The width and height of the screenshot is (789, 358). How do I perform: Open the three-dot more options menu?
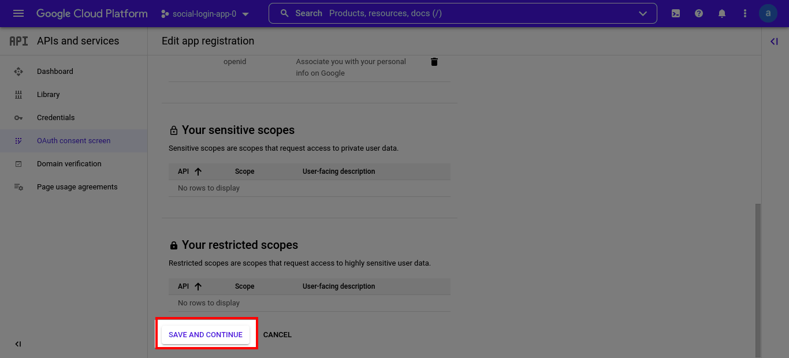pyautogui.click(x=745, y=13)
